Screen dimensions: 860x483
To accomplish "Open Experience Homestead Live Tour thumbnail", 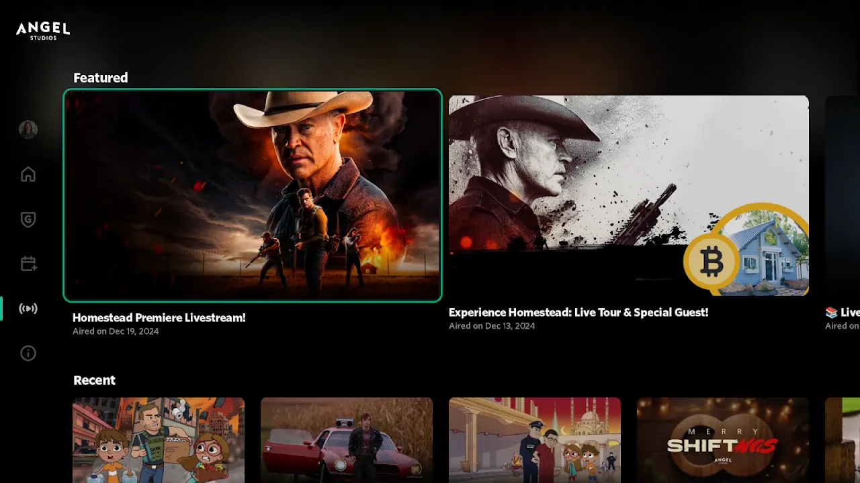I will click(629, 195).
